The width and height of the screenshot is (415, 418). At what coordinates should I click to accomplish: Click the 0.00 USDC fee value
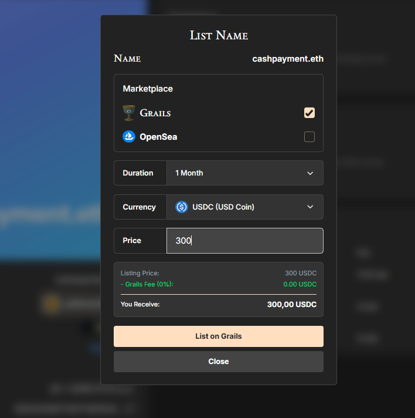(300, 285)
